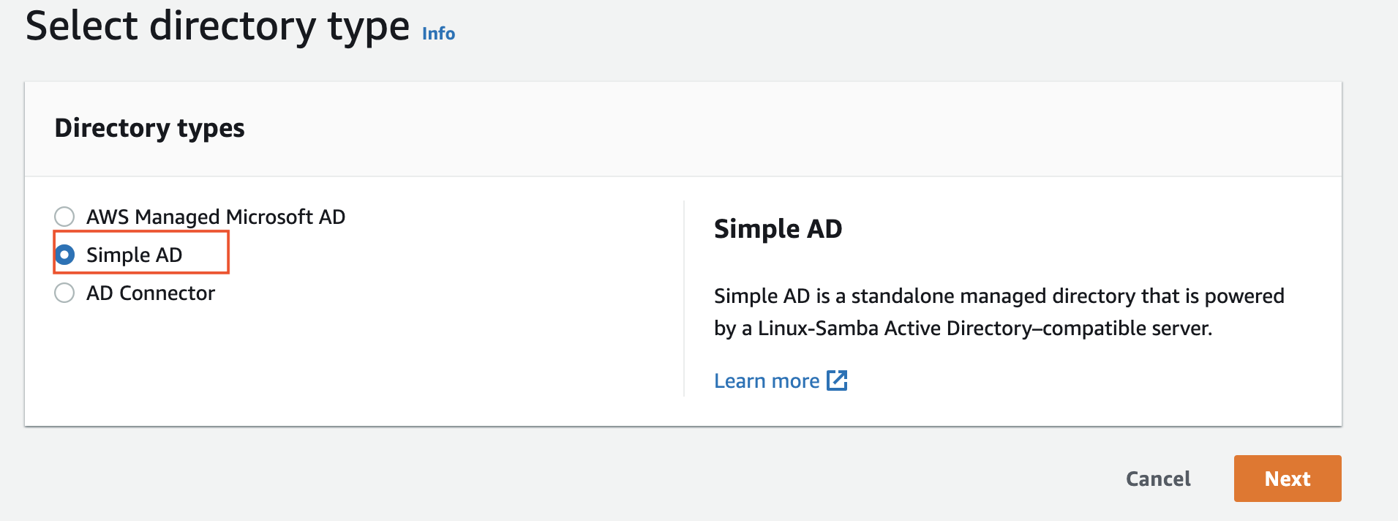
Task: Click the AWS Managed Microsoft AD label text
Action: pos(216,217)
